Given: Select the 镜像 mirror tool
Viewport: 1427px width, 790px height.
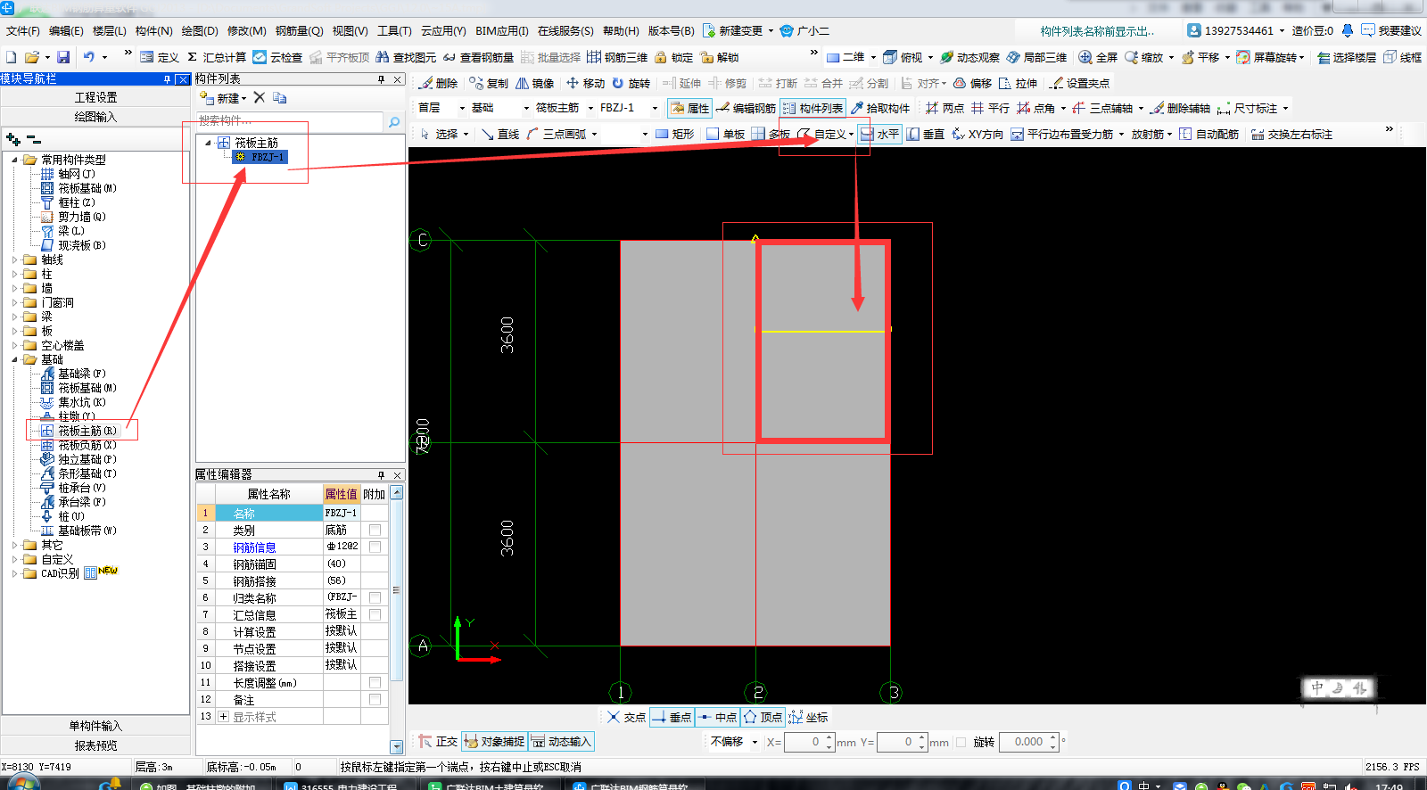Looking at the screenshot, I should click(x=535, y=83).
